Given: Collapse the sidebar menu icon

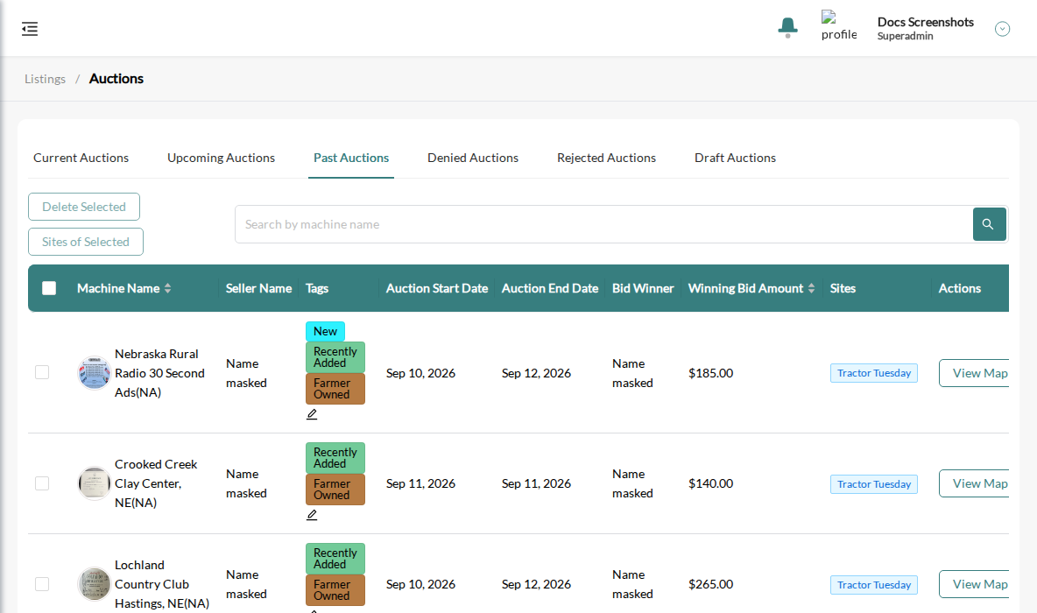Looking at the screenshot, I should [x=30, y=28].
